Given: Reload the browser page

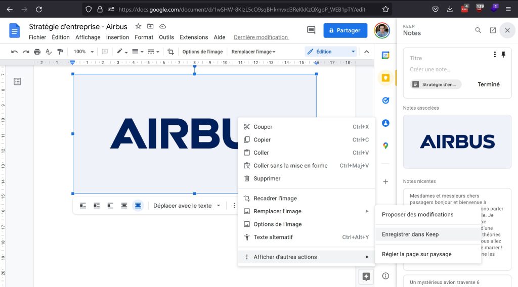Looking at the screenshot, I should pyautogui.click(x=39, y=9).
